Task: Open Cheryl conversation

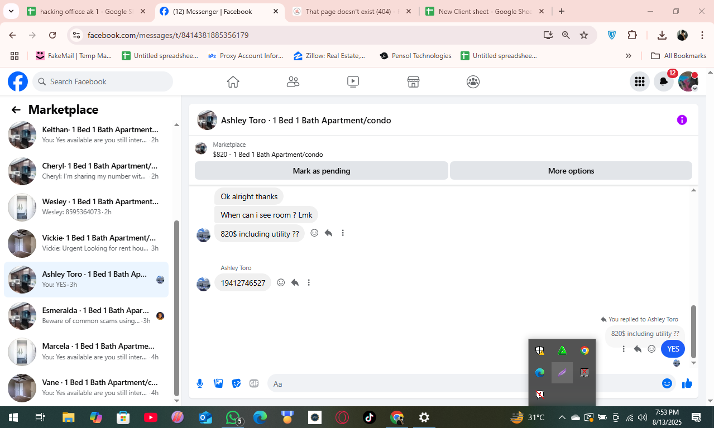Action: [x=86, y=171]
